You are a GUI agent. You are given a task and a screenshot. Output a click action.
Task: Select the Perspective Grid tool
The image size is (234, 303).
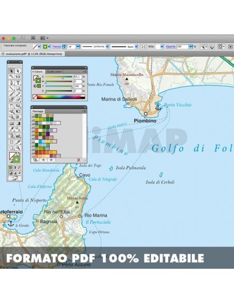[x=18, y=117]
